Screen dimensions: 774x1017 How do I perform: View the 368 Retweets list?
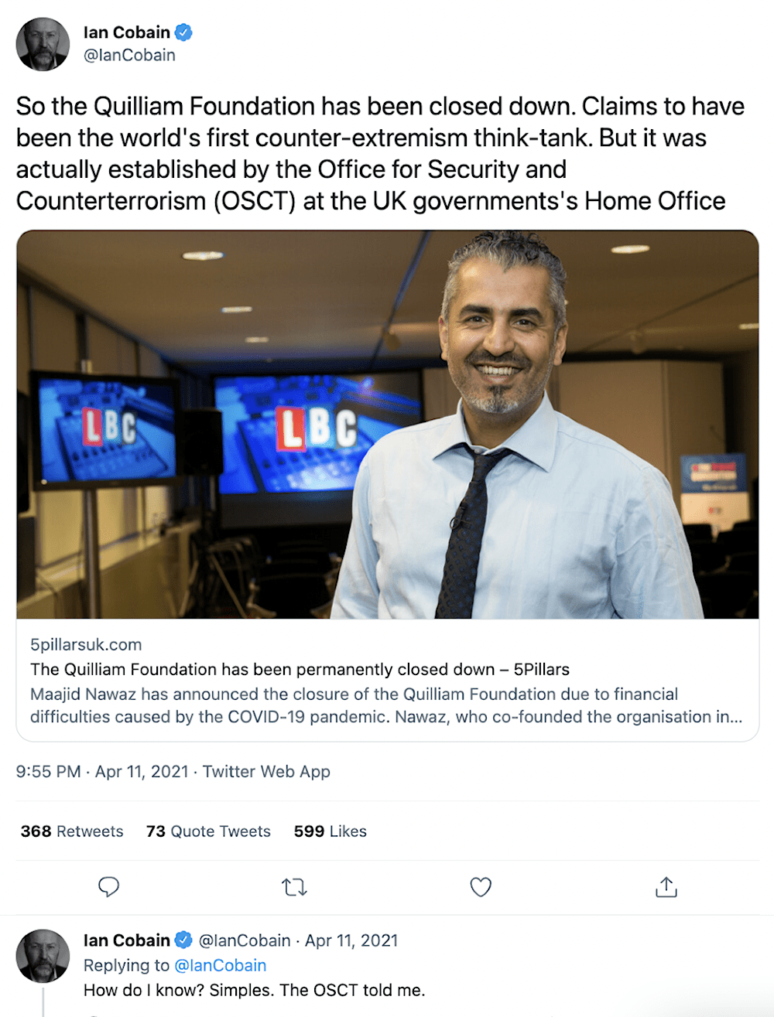[72, 831]
